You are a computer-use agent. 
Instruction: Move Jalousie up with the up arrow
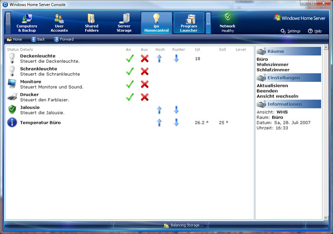[159, 110]
